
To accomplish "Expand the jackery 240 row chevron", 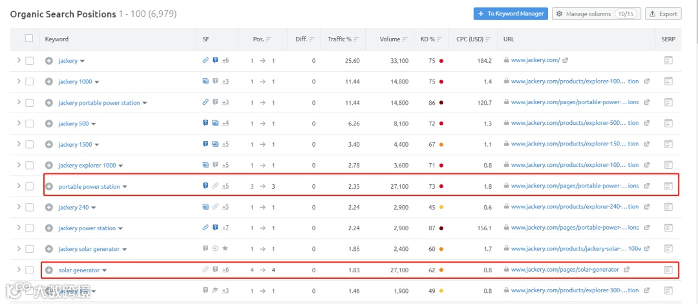I will coord(19,207).
